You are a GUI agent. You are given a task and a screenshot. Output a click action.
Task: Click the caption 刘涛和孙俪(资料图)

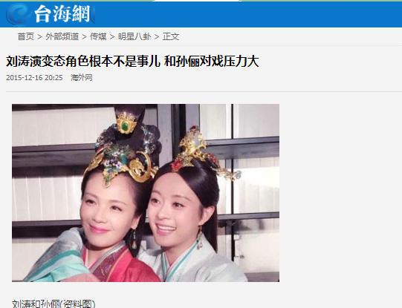pyautogui.click(x=54, y=304)
